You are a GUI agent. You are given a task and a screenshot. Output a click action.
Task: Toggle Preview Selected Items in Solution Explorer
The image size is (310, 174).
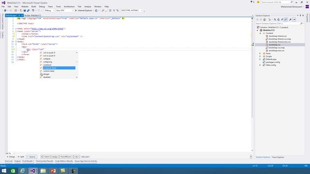click(x=294, y=19)
